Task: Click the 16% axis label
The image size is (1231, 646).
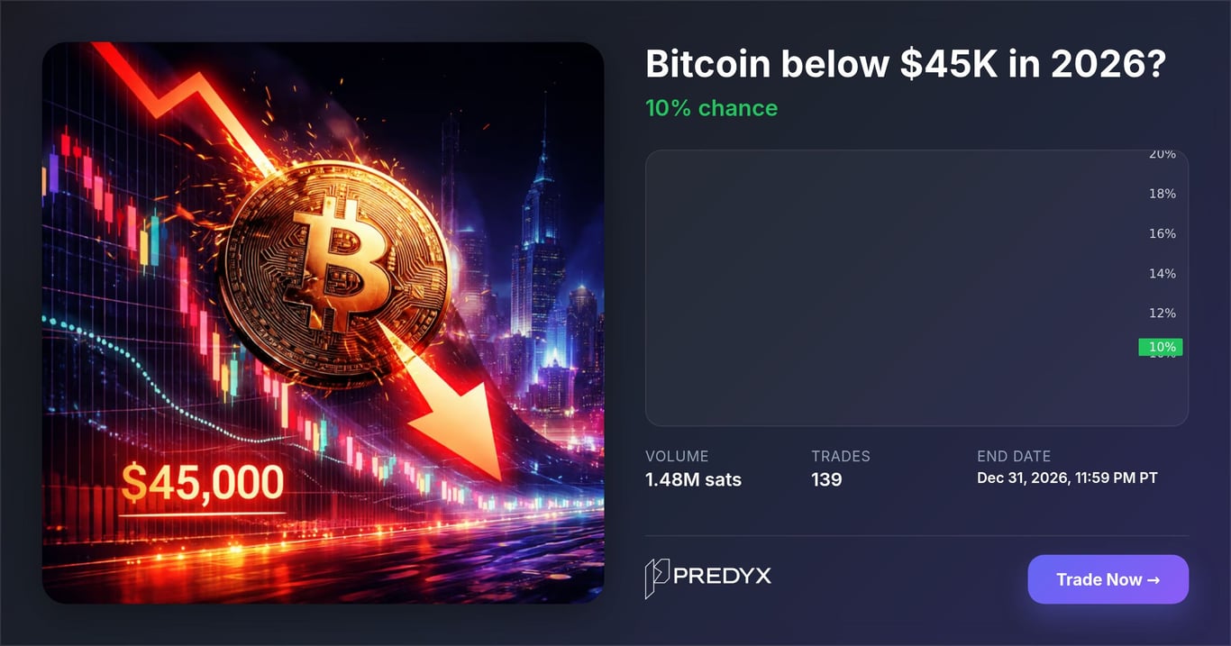Action: click(1162, 233)
